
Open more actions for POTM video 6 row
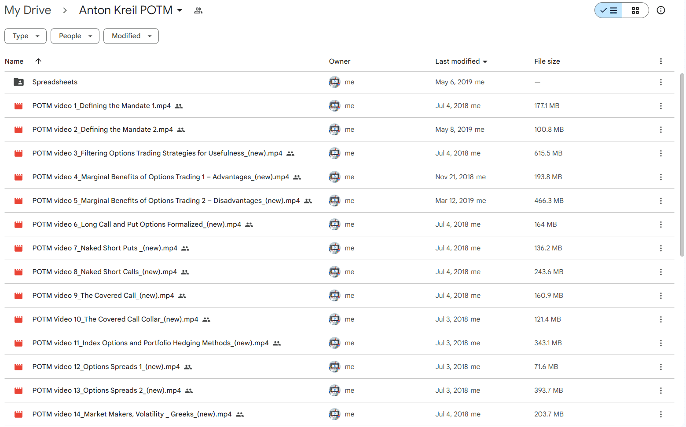tap(660, 224)
